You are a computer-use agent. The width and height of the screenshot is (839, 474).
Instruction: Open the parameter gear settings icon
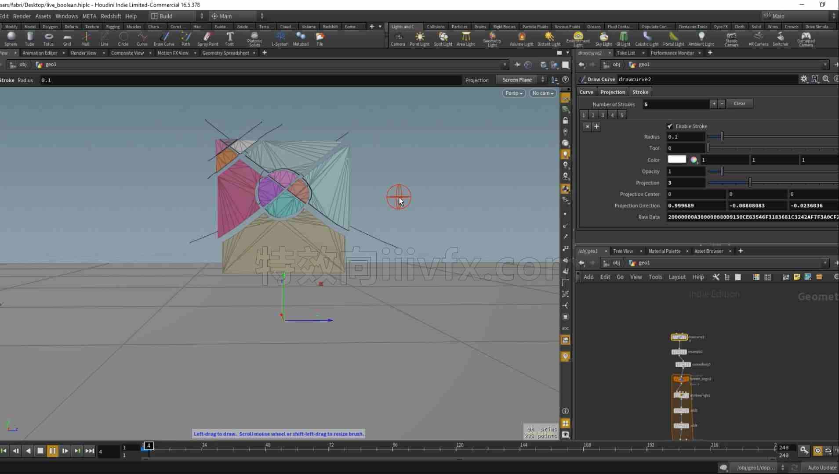[804, 79]
